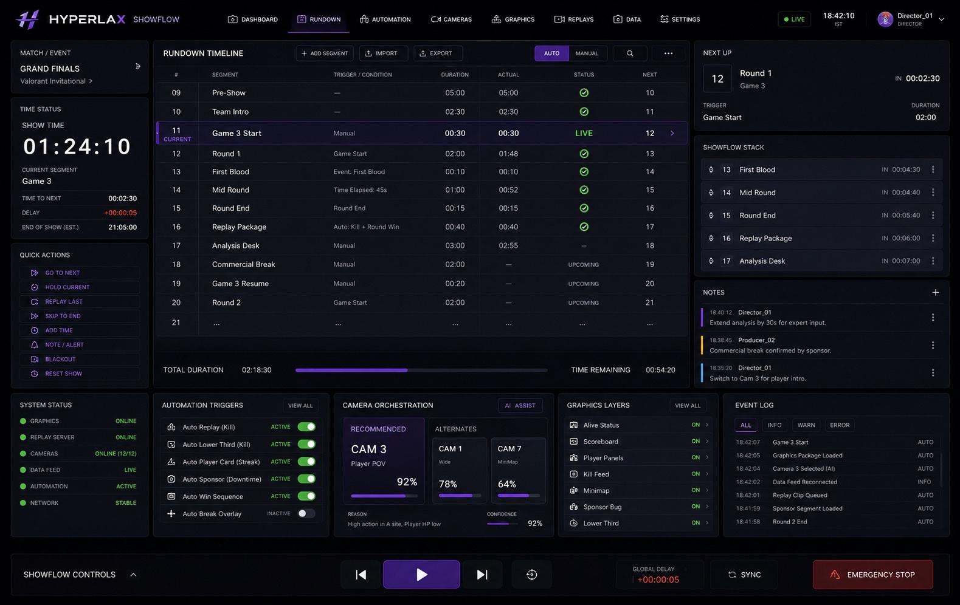Click the Emergency Stop button
Screen dimensions: 960x605
(x=872, y=575)
